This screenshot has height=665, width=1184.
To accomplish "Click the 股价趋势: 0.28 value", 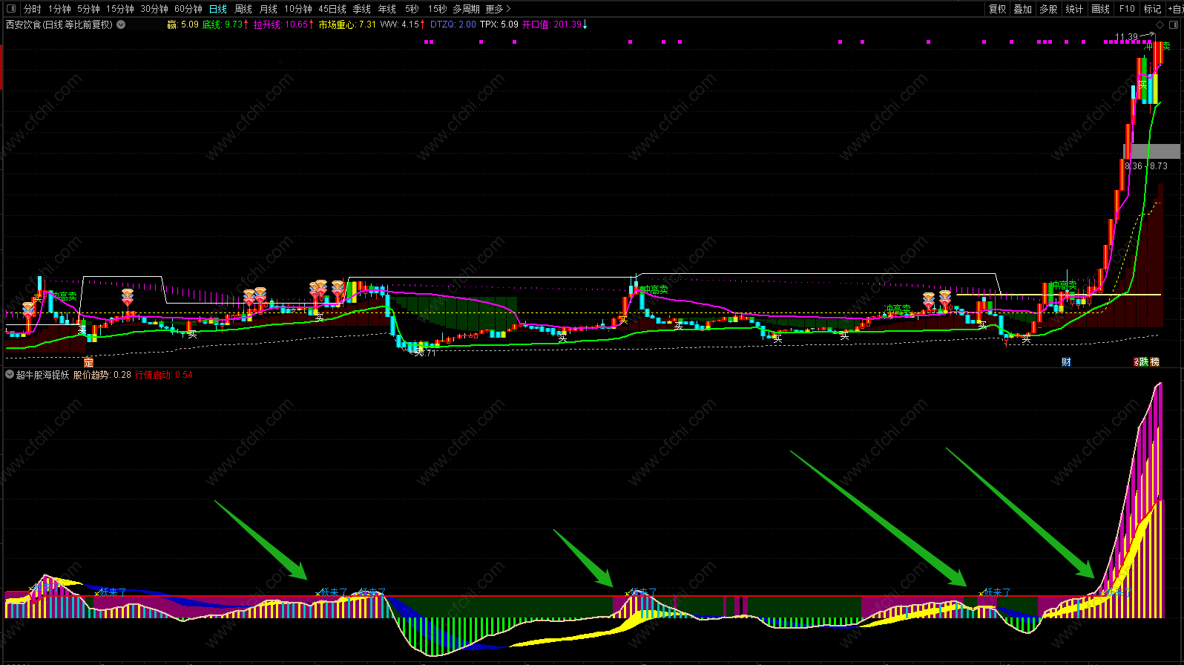I will [102, 375].
